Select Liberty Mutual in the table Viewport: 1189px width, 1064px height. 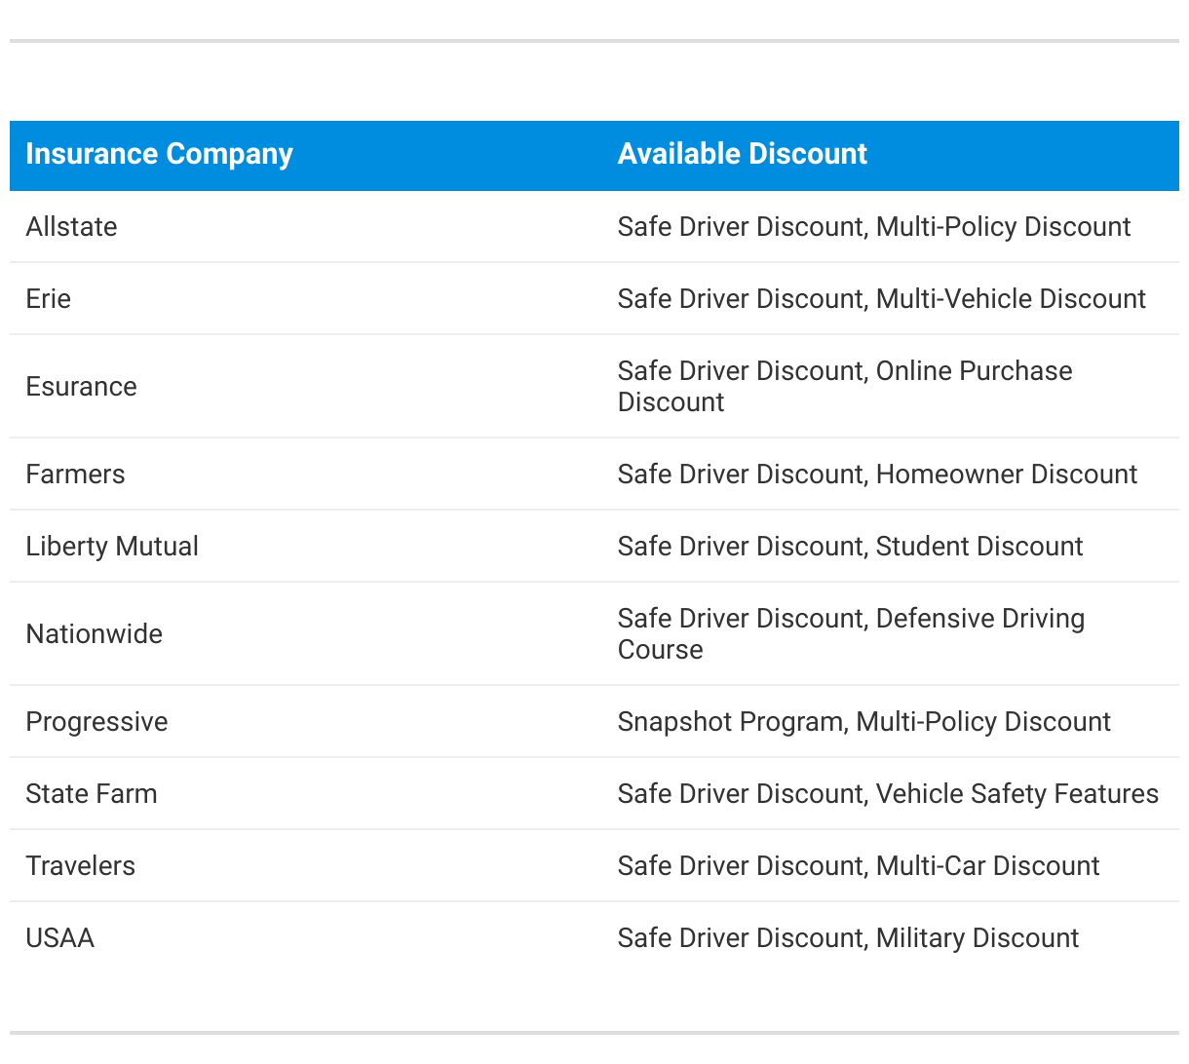click(112, 547)
